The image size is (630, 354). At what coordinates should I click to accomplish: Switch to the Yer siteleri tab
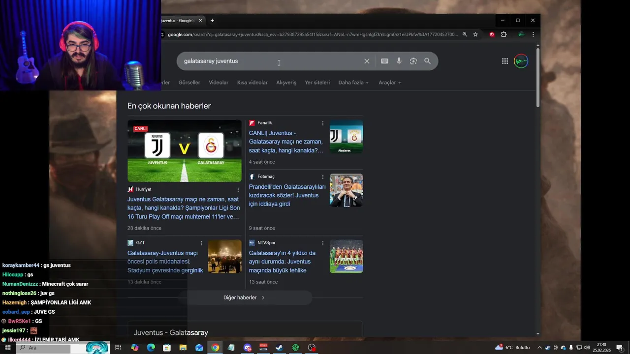(x=317, y=83)
